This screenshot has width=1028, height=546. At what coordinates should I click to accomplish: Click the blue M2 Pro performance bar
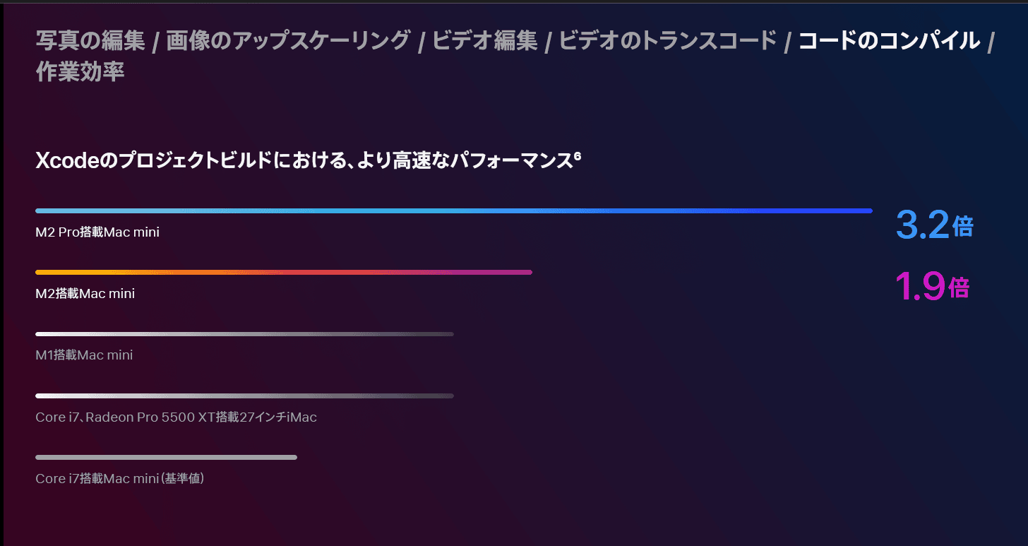(x=454, y=210)
